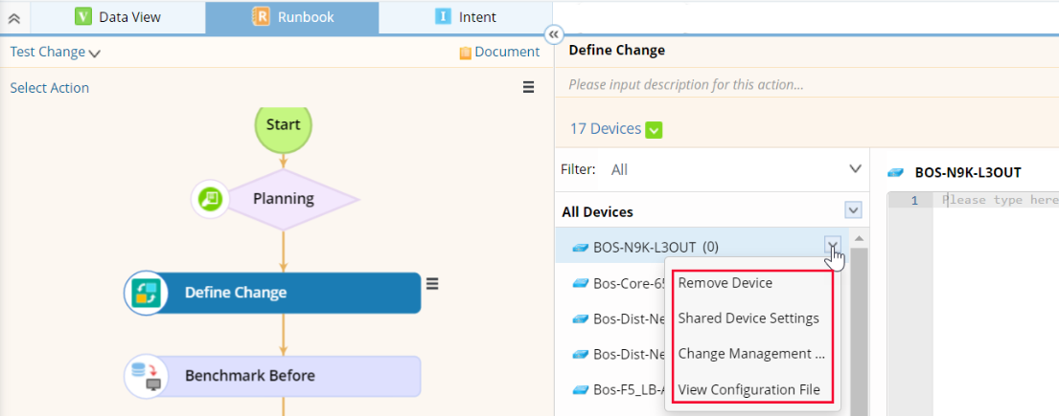Collapse the left panel with double-arrow button

pyautogui.click(x=553, y=34)
